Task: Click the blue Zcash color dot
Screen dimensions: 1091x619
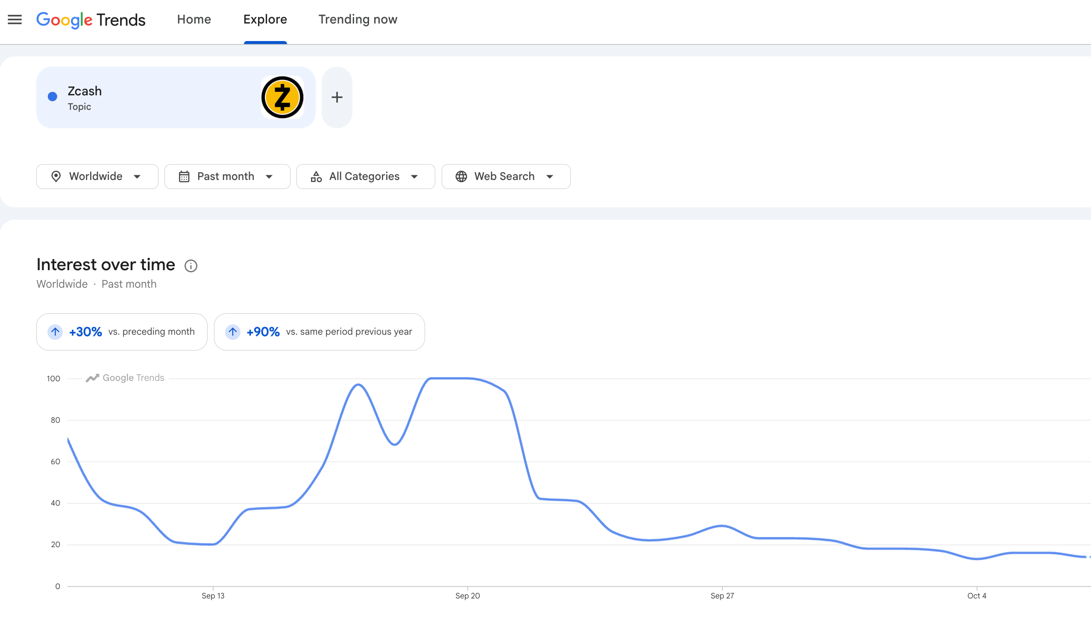Action: [x=53, y=97]
